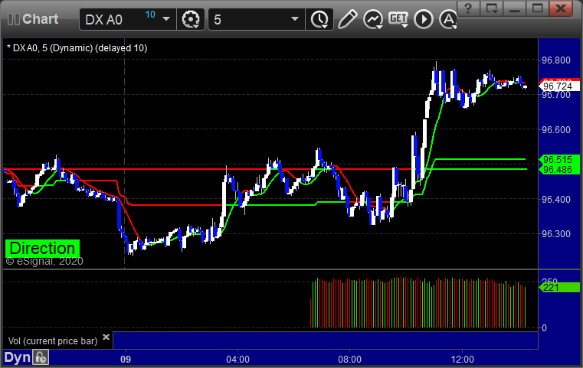Open the GET studies menu
The image size is (583, 368).
(398, 19)
